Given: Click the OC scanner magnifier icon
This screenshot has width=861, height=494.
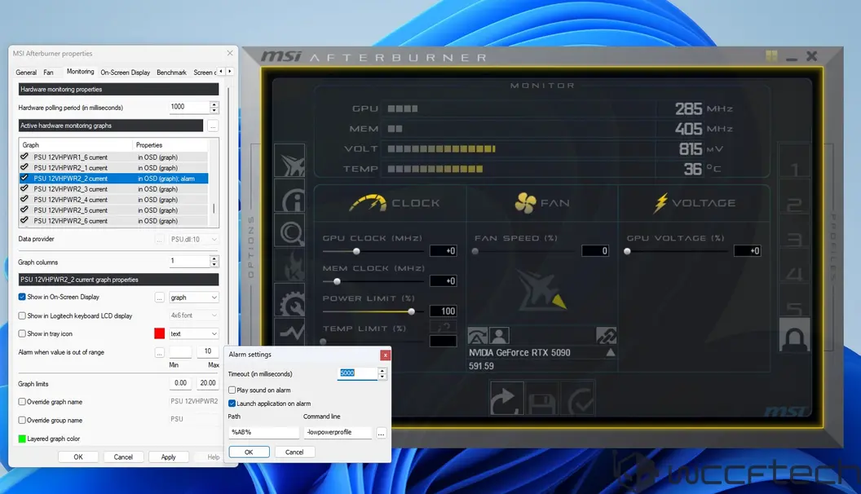Looking at the screenshot, I should 290,231.
